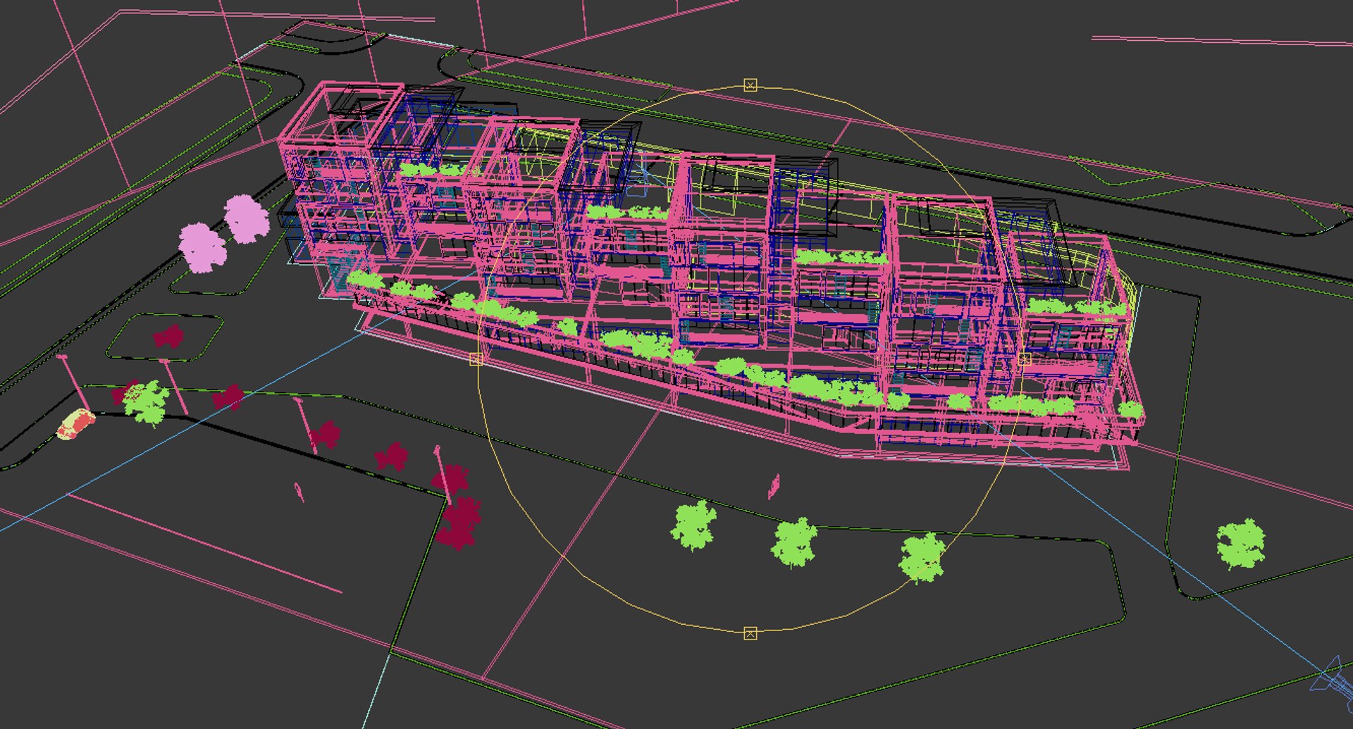Select the maroon tree inside the rounded island

point(168,337)
